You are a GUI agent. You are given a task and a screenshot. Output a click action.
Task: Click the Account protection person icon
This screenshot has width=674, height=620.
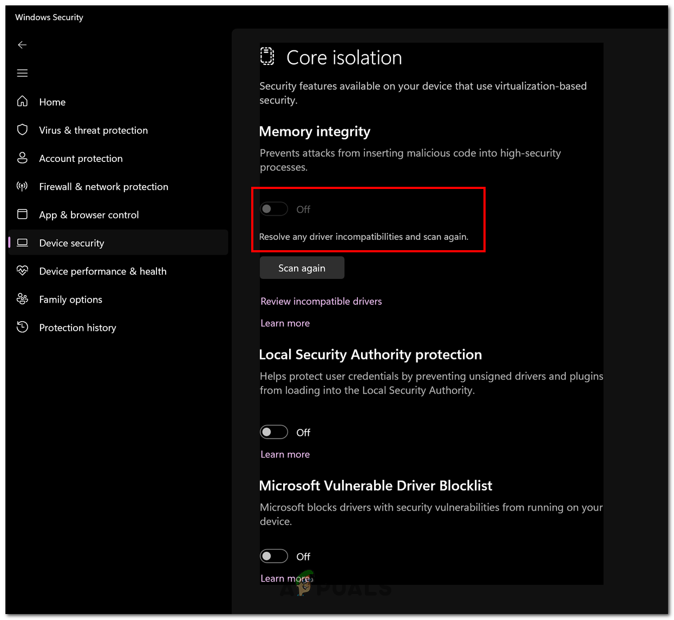pos(22,158)
